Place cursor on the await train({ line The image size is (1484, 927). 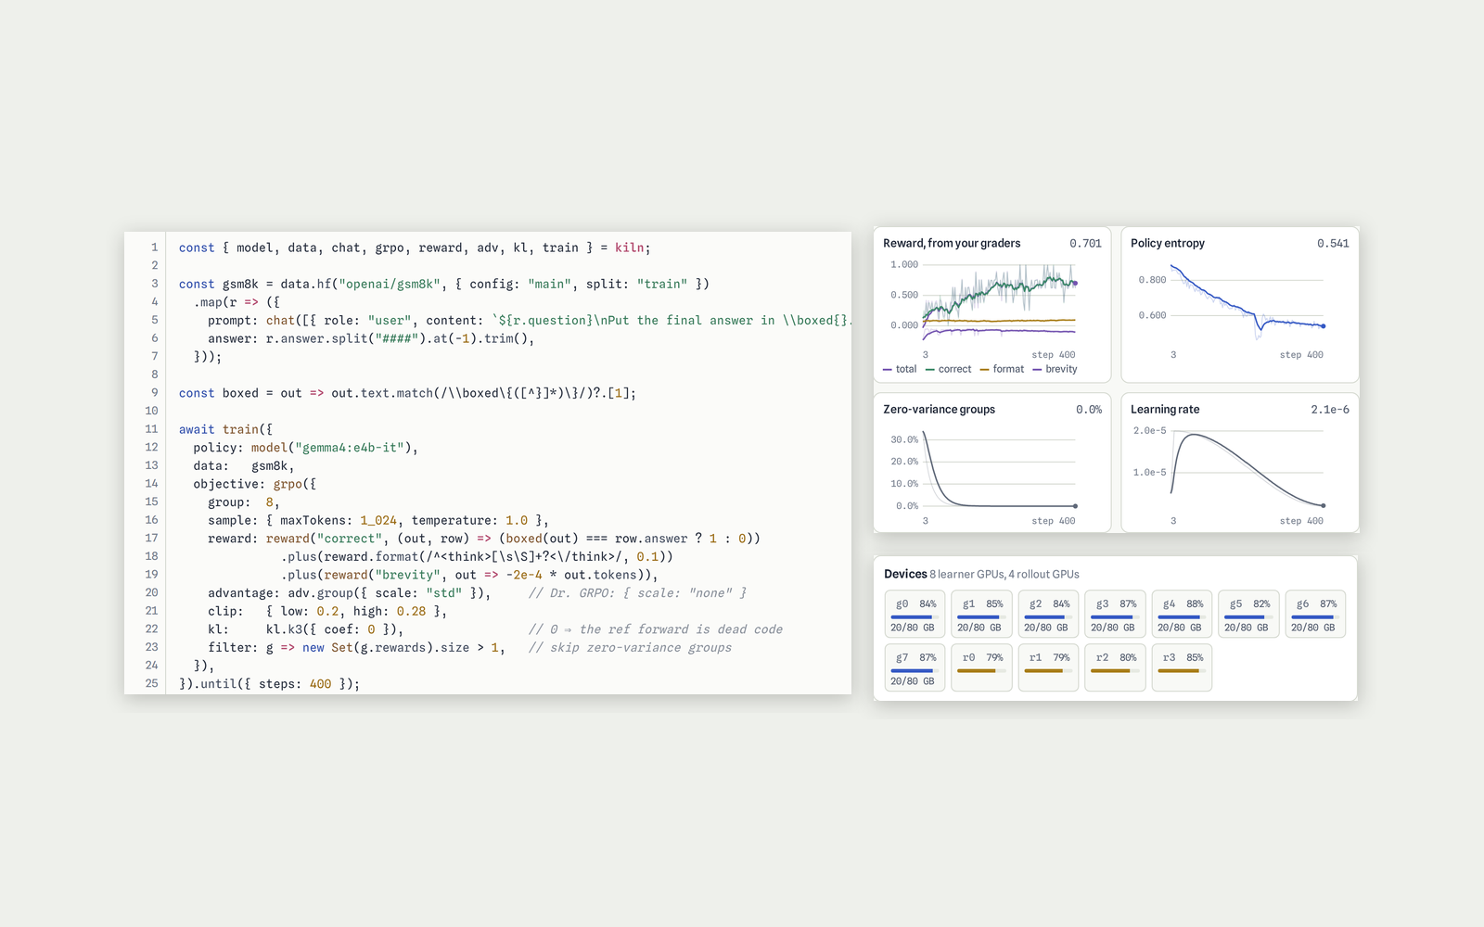(x=225, y=429)
